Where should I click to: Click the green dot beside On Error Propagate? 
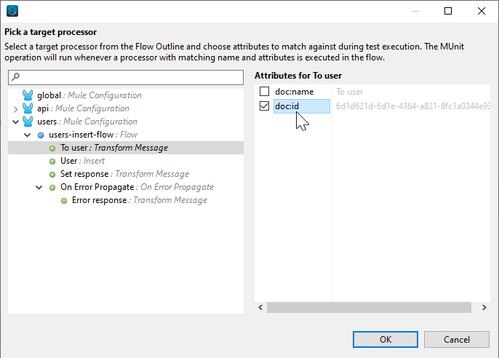52,188
